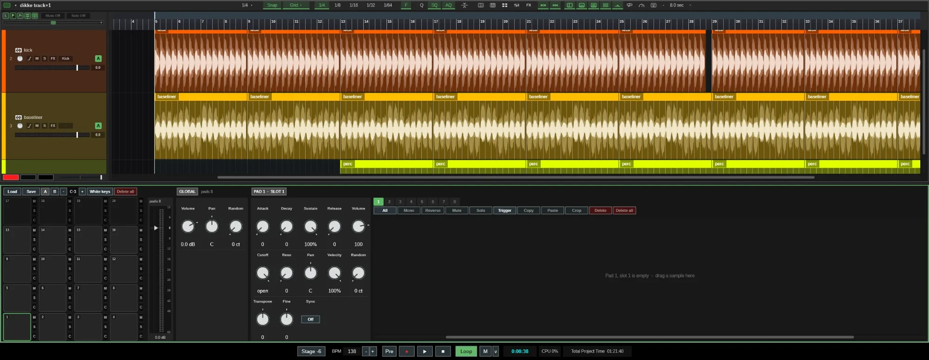
Task: Raise base note with + next to C-3
Action: tap(82, 192)
